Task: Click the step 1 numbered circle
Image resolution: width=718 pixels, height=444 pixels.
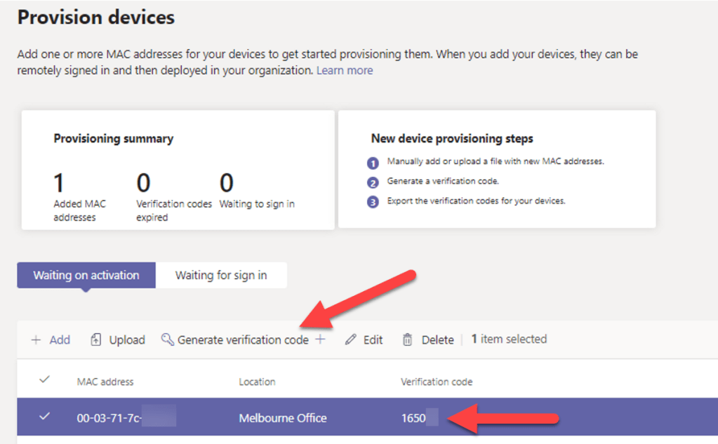Action: point(373,163)
